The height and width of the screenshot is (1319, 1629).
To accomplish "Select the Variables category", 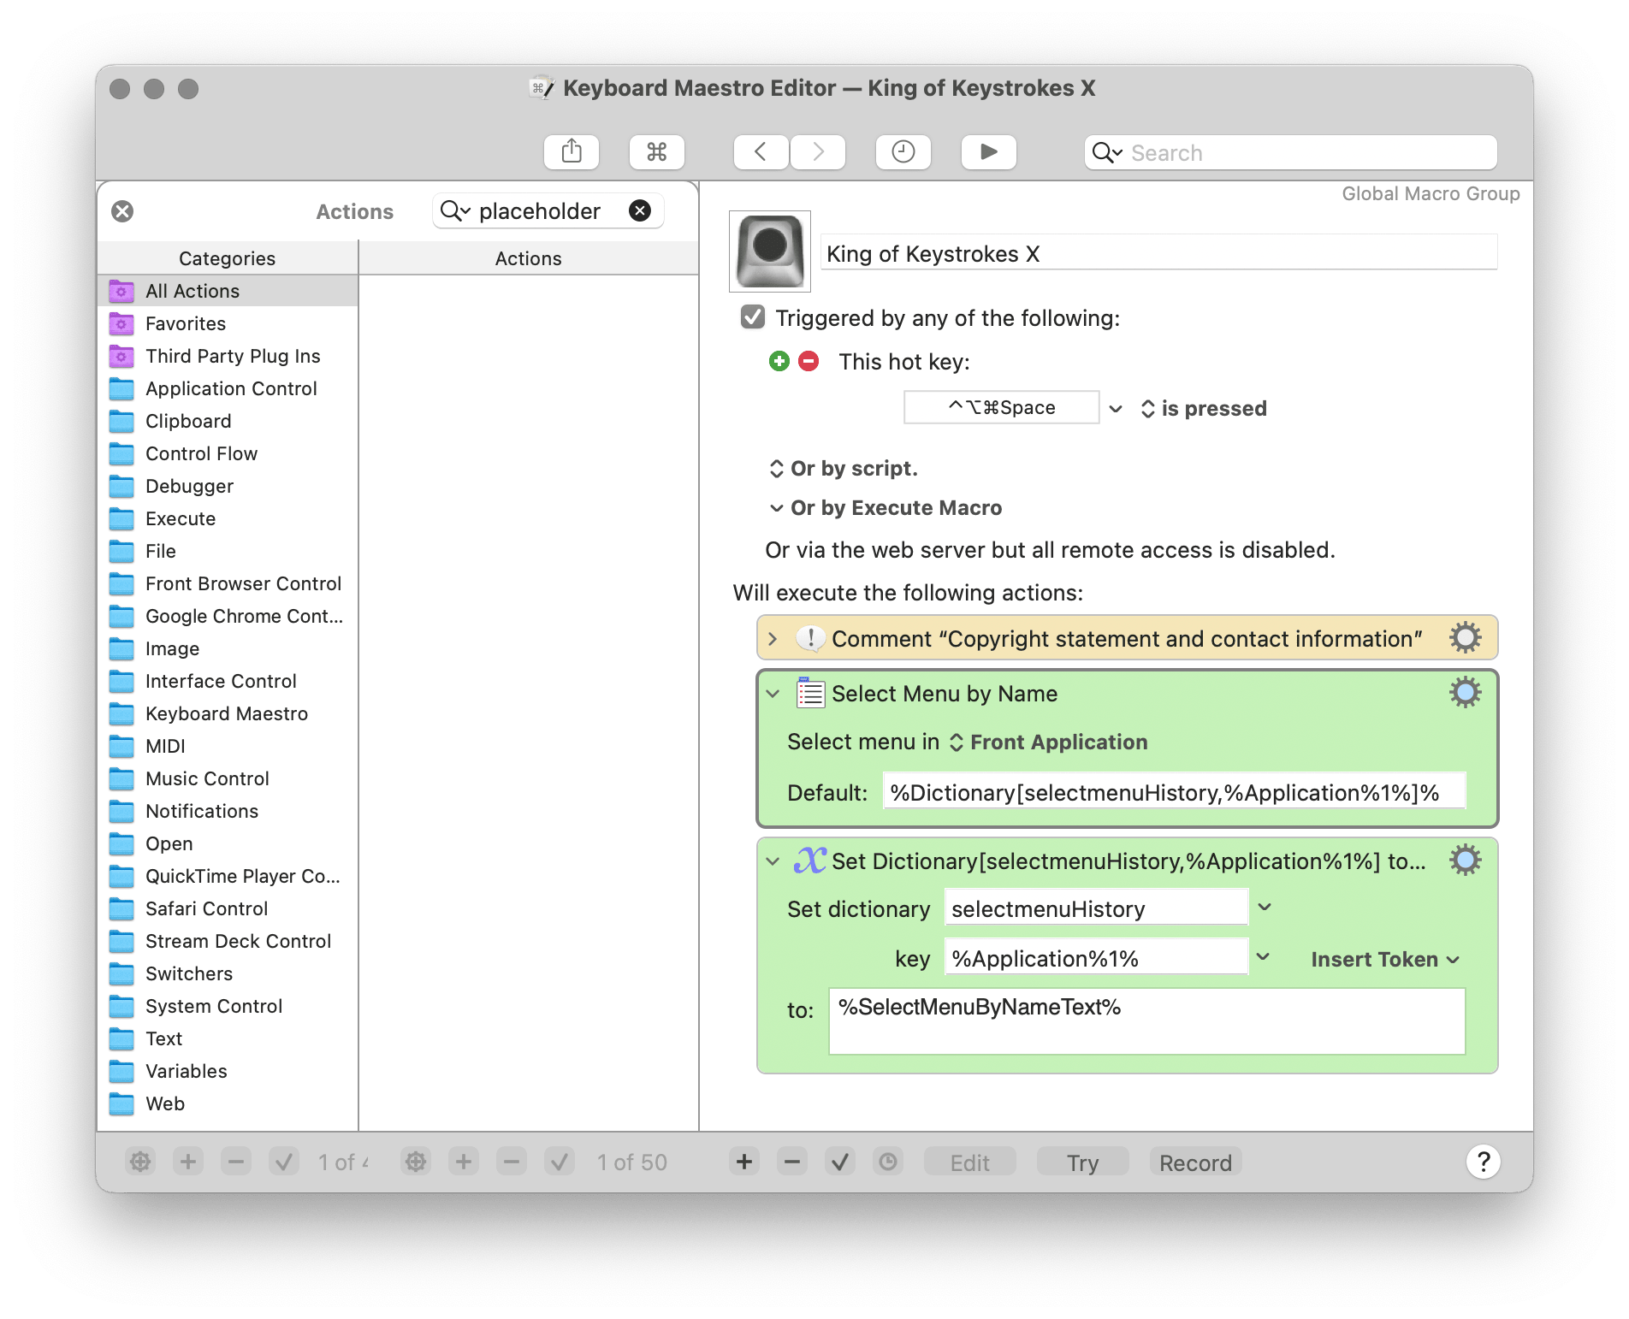I will 228,1071.
